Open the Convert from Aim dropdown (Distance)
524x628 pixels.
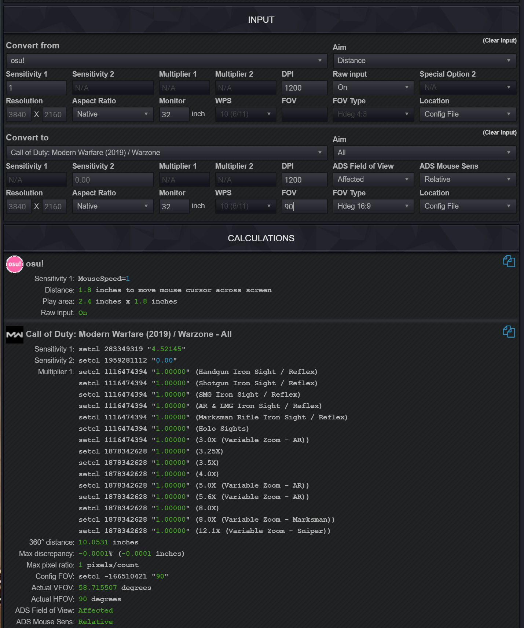tap(424, 60)
